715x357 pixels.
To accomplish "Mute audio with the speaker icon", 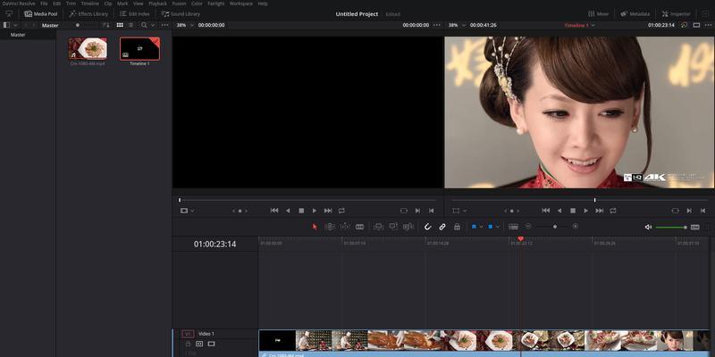I will [x=648, y=227].
